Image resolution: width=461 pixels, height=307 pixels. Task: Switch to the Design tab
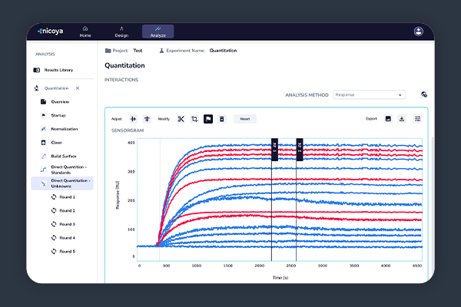[x=121, y=31]
